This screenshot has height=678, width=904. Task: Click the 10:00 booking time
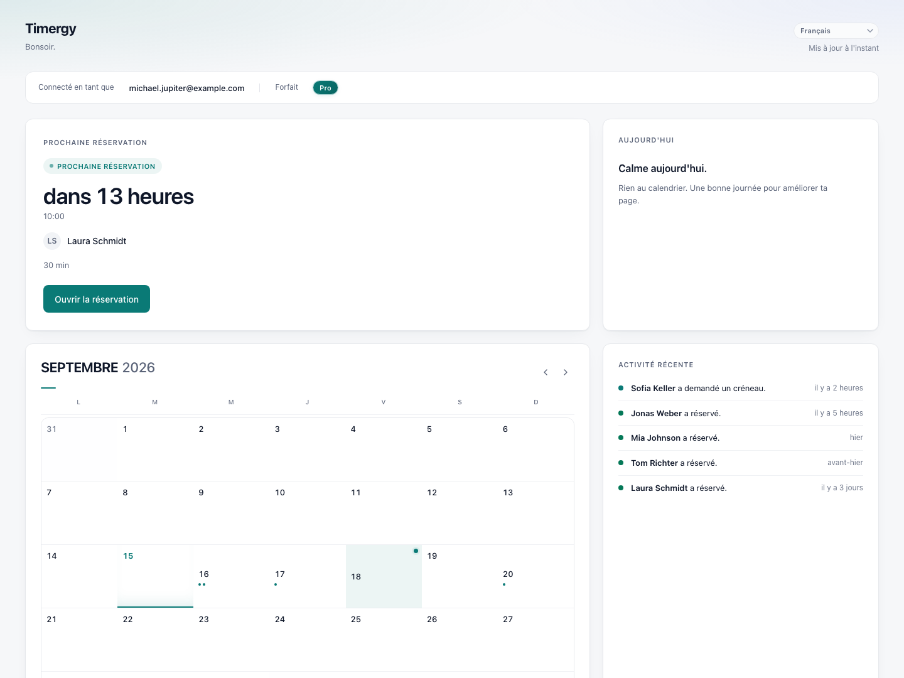pyautogui.click(x=54, y=217)
